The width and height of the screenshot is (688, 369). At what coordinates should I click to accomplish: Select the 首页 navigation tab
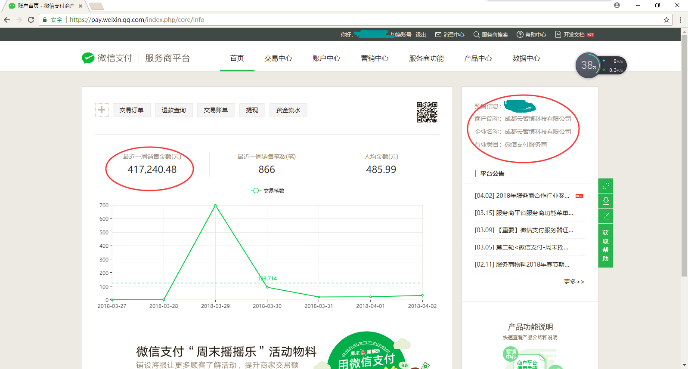tap(237, 58)
